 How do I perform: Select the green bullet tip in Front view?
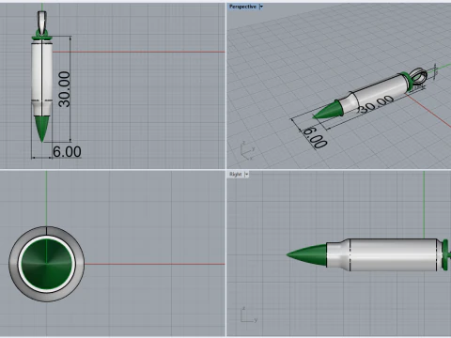(x=42, y=129)
